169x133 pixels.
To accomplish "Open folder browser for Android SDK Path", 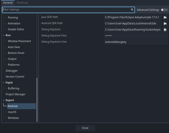I will tap(165, 23).
